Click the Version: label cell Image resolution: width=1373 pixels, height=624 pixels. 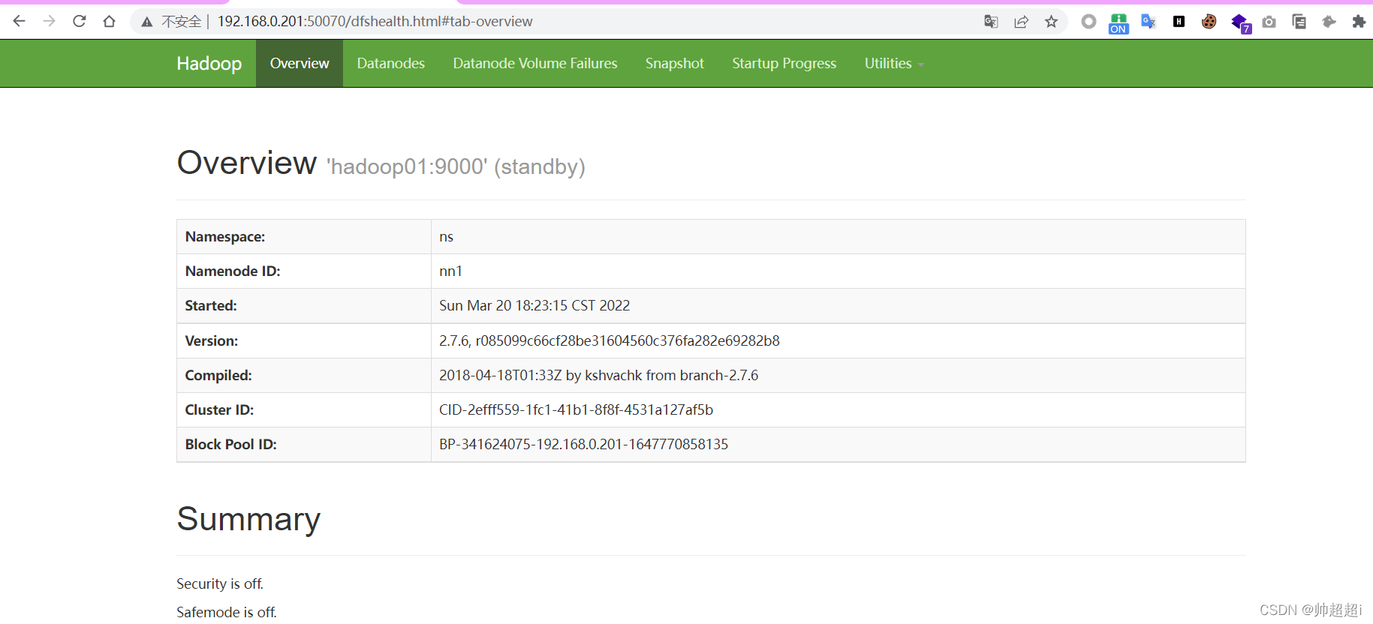pos(304,340)
